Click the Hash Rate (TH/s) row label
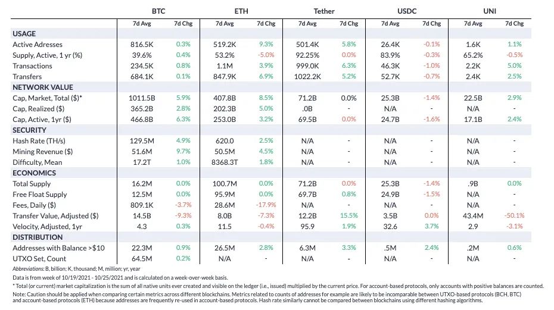The width and height of the screenshot is (554, 310). click(39, 141)
